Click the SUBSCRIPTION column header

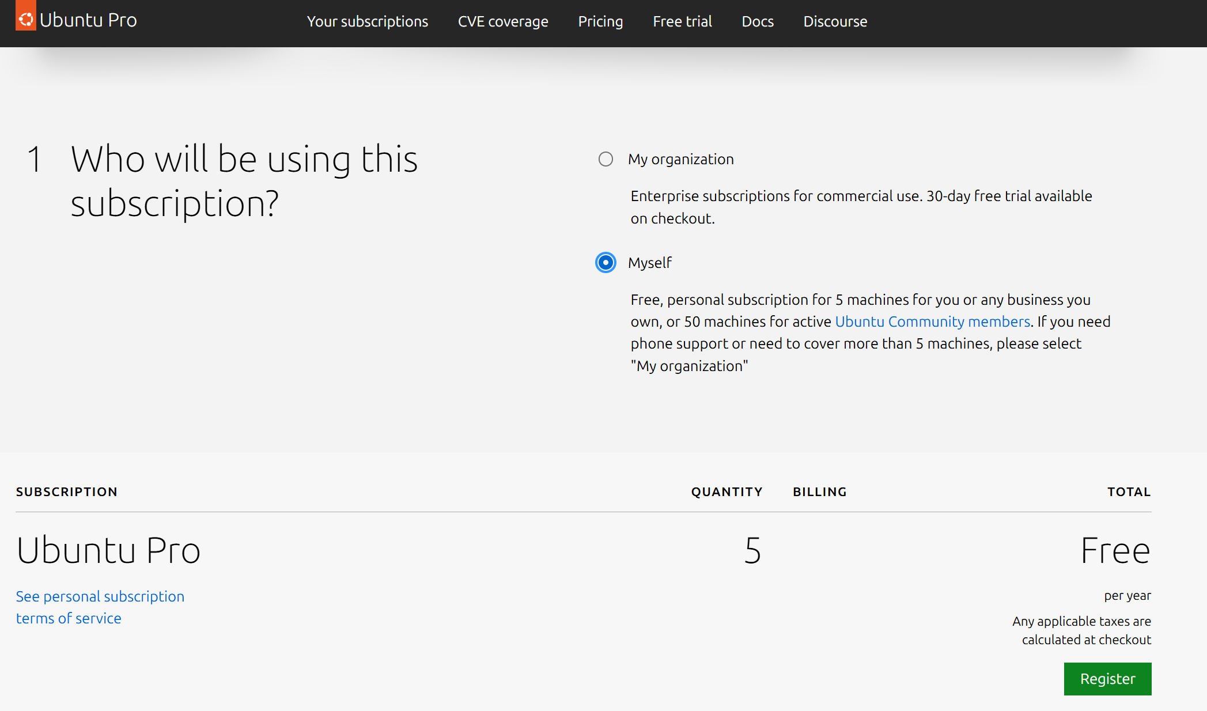67,492
